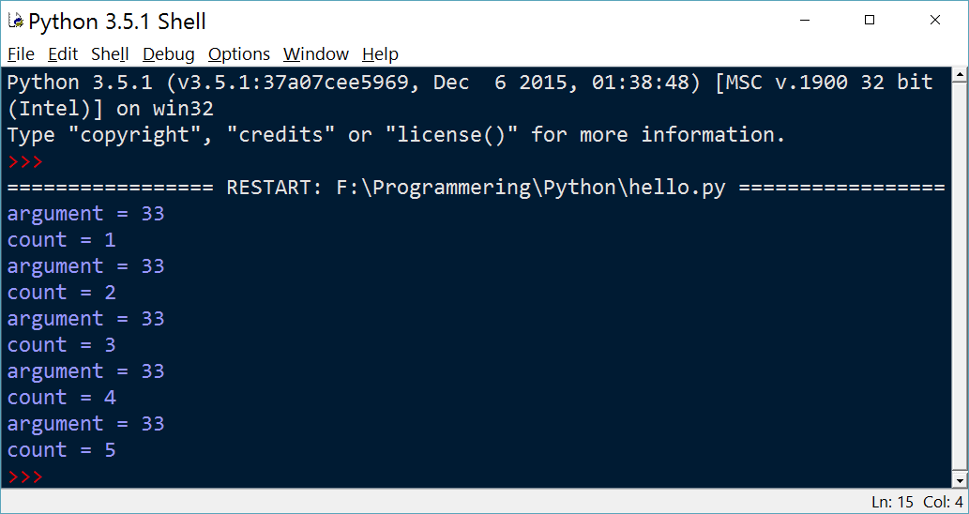Screen dimensions: 969x514
Task: Click the scrollbar up arrow
Action: [960, 75]
